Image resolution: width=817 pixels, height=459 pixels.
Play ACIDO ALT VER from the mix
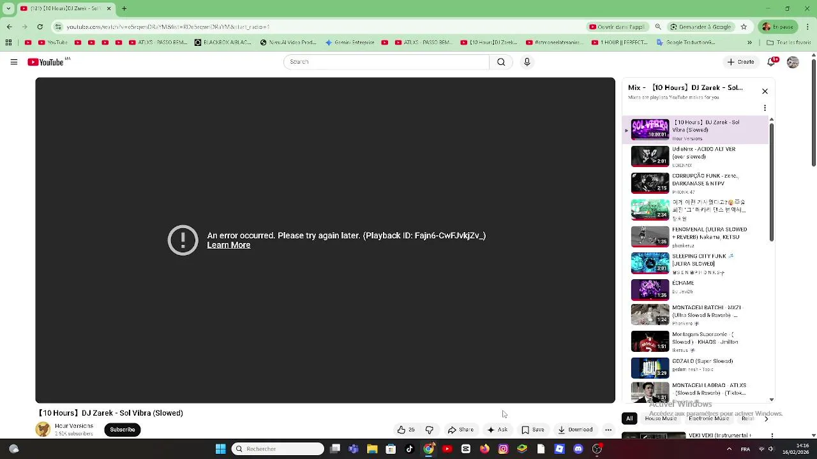coord(696,156)
